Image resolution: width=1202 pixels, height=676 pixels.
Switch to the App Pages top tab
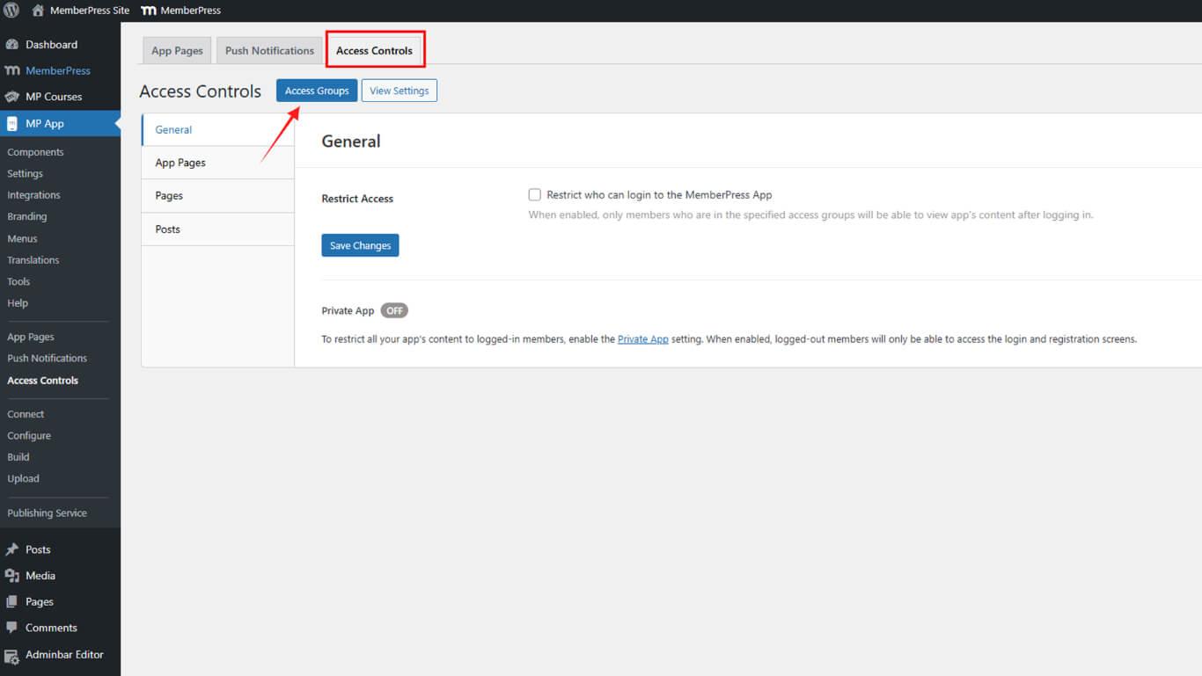pos(177,51)
